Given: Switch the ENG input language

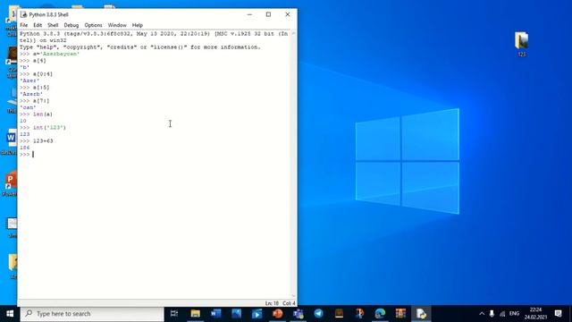Looking at the screenshot, I should click(x=514, y=314).
